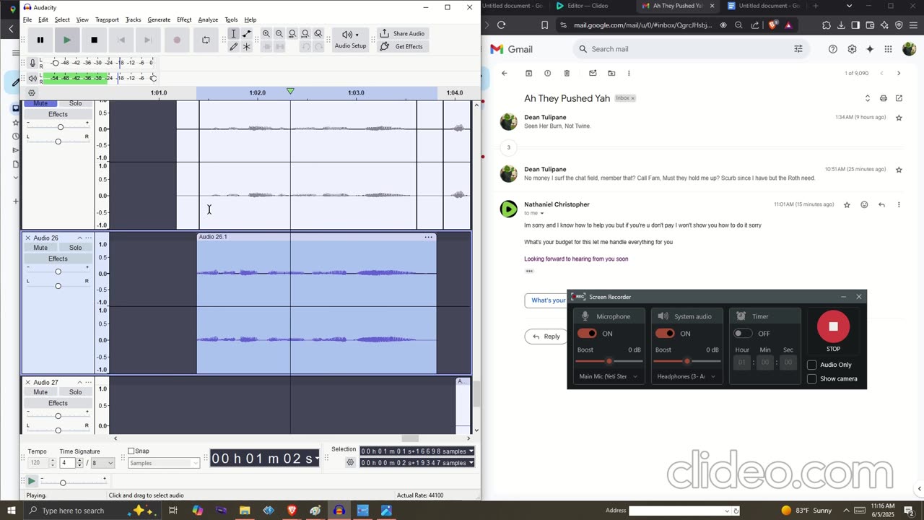Click the Play-at-Speed button
Image resolution: width=924 pixels, height=520 pixels.
[31, 481]
